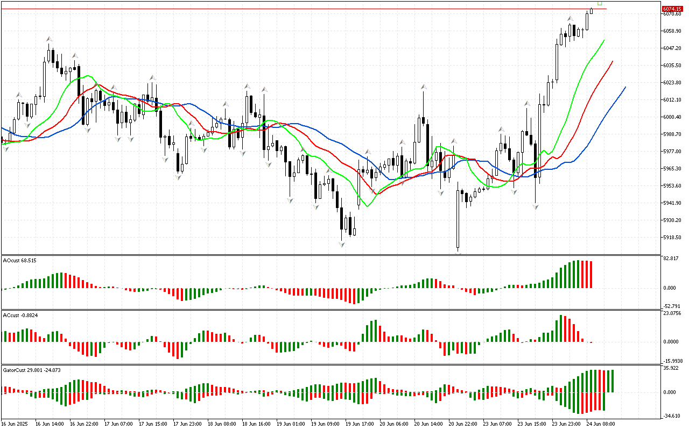Select the tip of the green Alligator lips line
The image size is (689, 430).
coord(604,40)
